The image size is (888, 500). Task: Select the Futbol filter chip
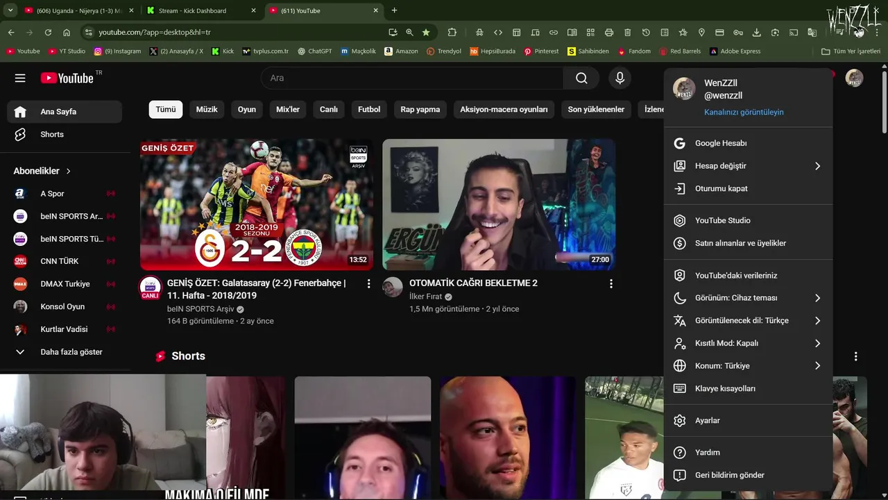369,109
